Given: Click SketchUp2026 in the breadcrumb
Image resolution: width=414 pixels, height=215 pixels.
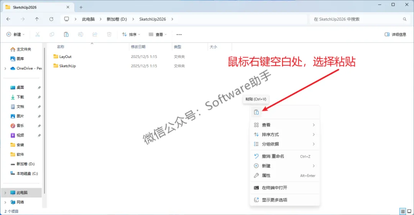Looking at the screenshot, I should (x=153, y=19).
